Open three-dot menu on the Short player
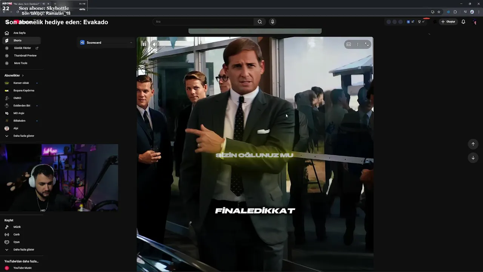The width and height of the screenshot is (483, 272). point(358,44)
